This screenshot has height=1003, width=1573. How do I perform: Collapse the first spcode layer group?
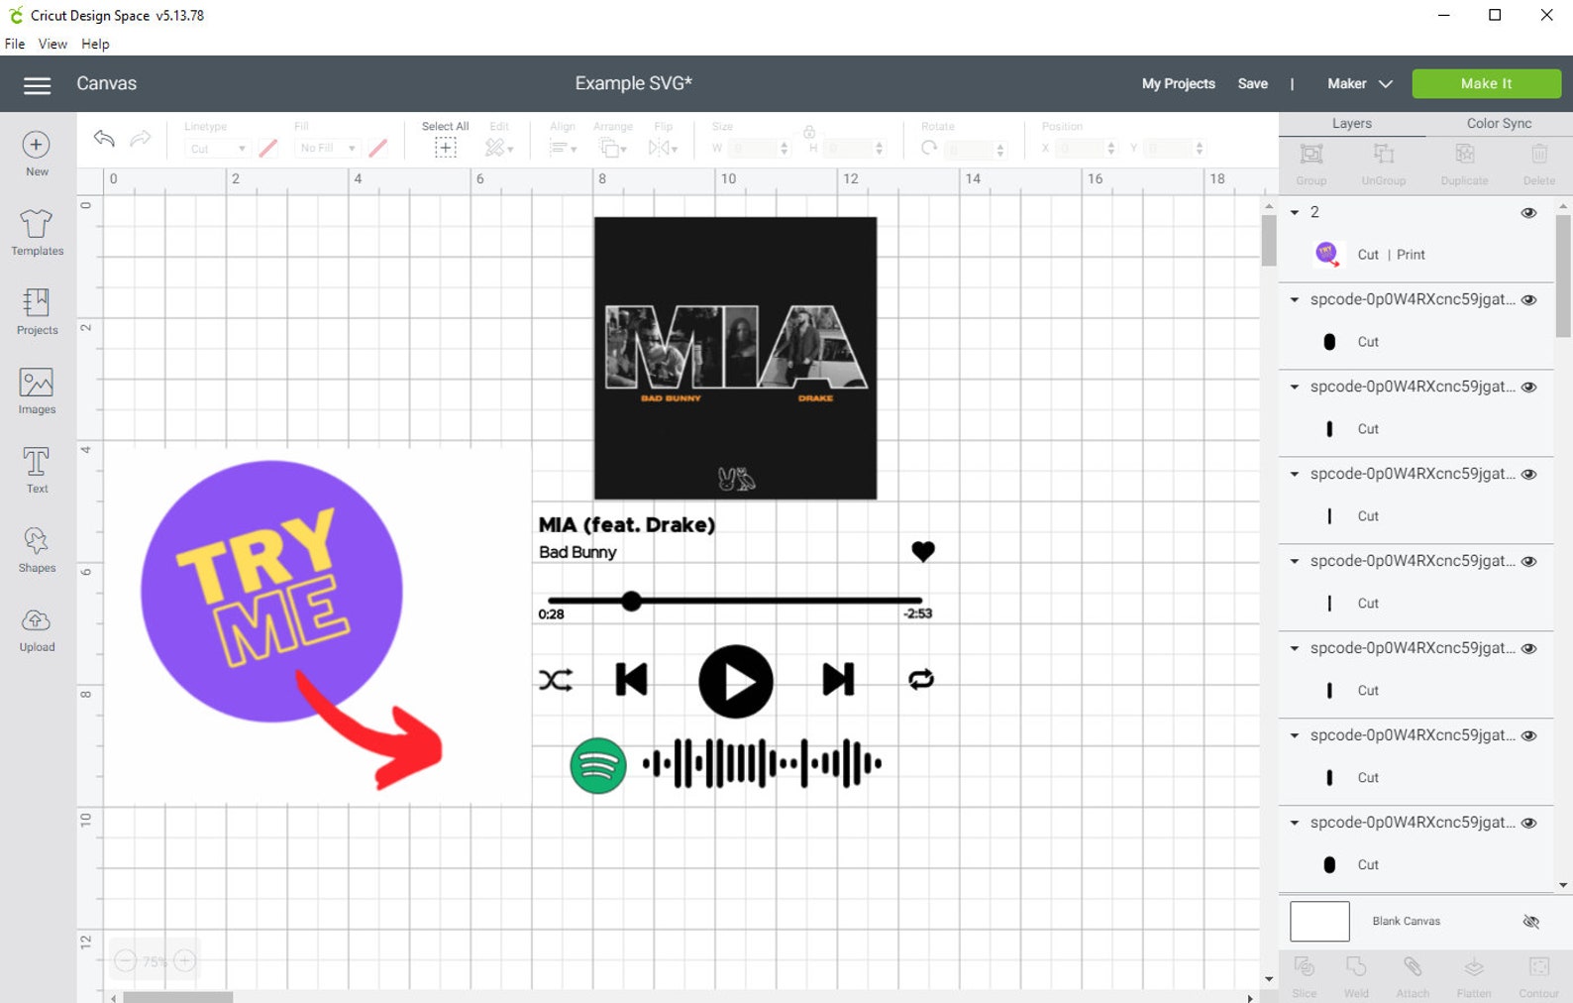1295,299
